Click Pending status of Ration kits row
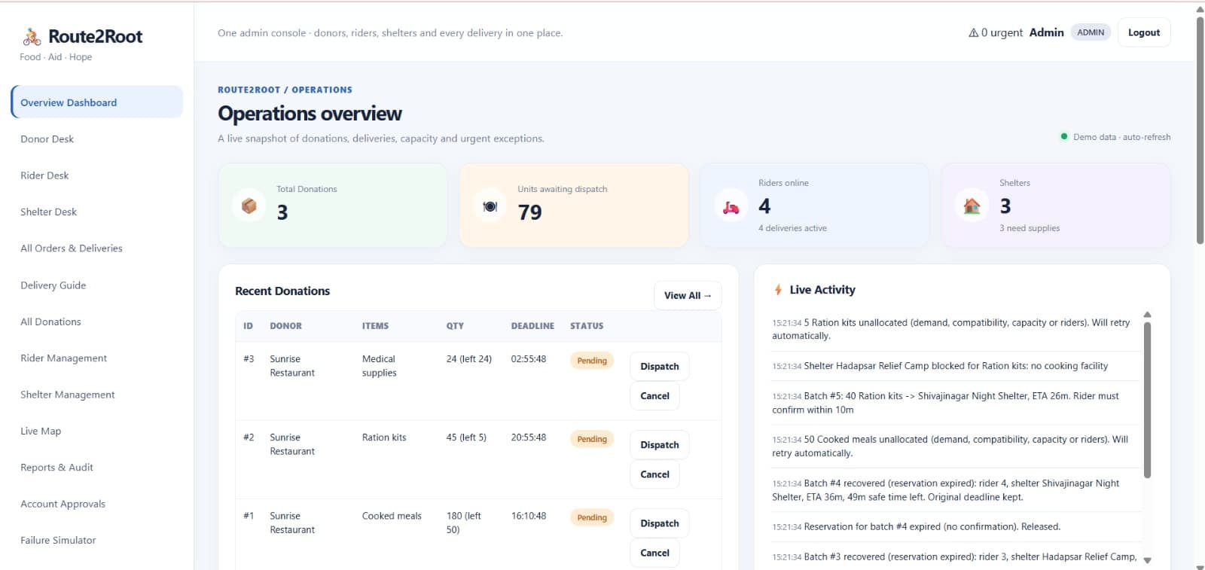This screenshot has height=570, width=1205. tap(592, 439)
